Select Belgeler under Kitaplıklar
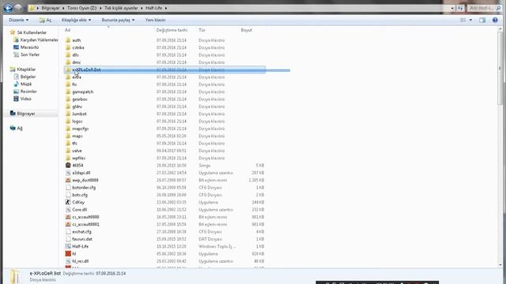The image size is (506, 284). pyautogui.click(x=28, y=77)
